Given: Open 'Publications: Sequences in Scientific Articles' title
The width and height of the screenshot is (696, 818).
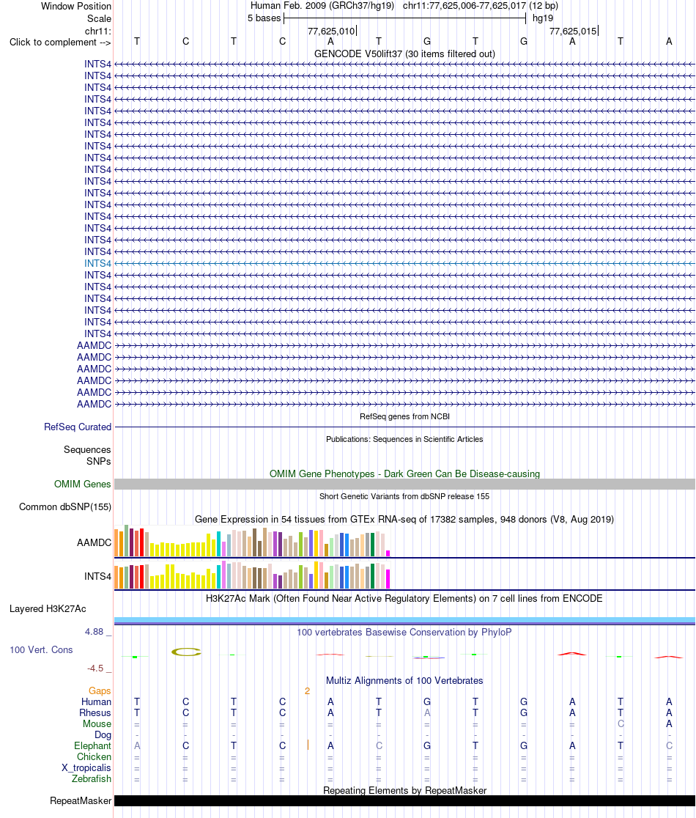Looking at the screenshot, I should [404, 439].
